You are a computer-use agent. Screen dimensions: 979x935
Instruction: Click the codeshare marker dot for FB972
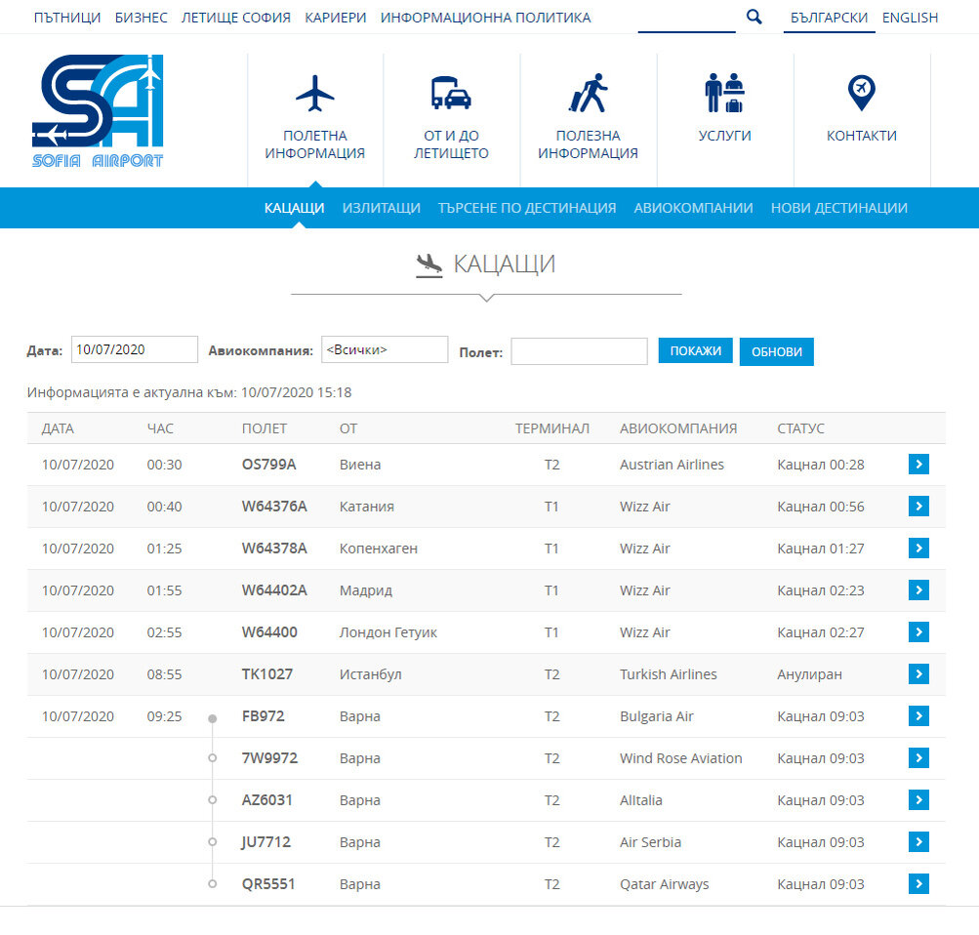(x=212, y=718)
